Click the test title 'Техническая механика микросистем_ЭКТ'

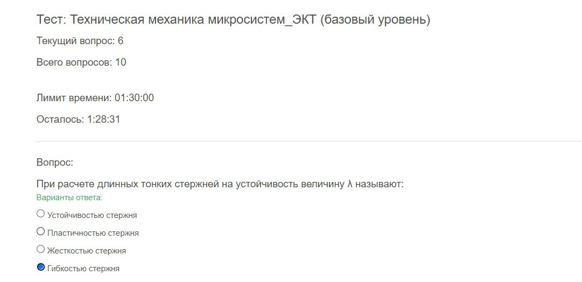[193, 19]
